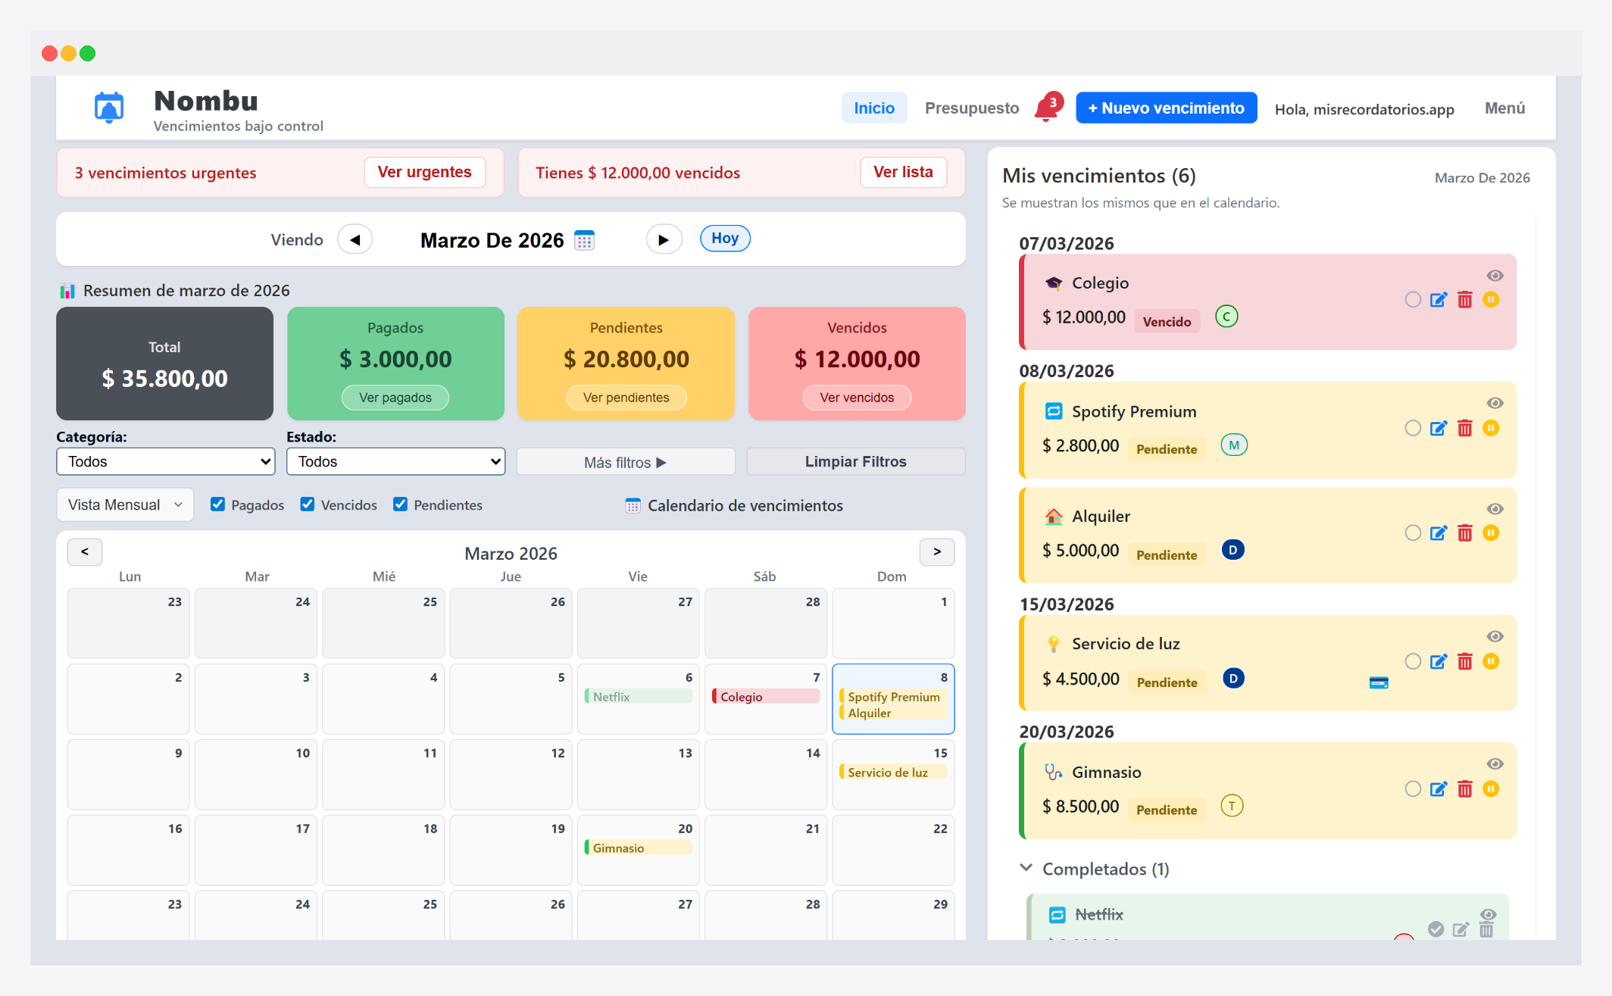This screenshot has width=1612, height=996.
Task: Mark Servicio de luz as paid via circle
Action: 1412,661
